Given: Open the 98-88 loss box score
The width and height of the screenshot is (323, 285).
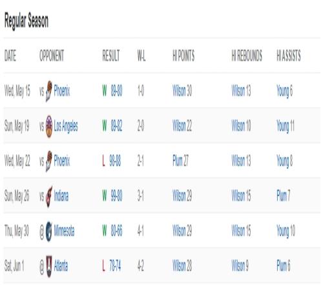Looking at the screenshot, I should 115,161.
